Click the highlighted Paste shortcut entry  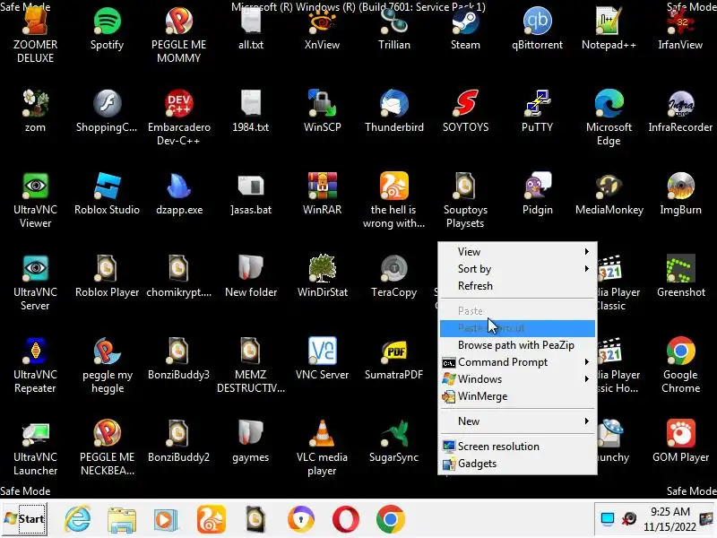pyautogui.click(x=517, y=328)
